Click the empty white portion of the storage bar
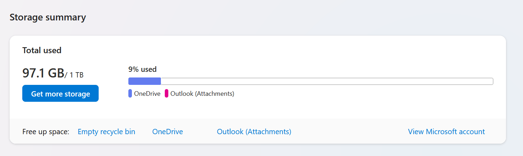 (x=327, y=81)
